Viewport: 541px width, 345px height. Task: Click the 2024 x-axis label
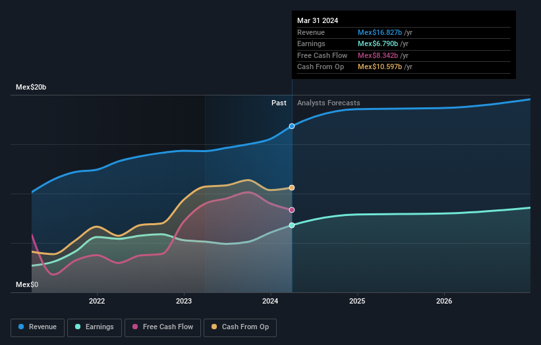(x=270, y=301)
